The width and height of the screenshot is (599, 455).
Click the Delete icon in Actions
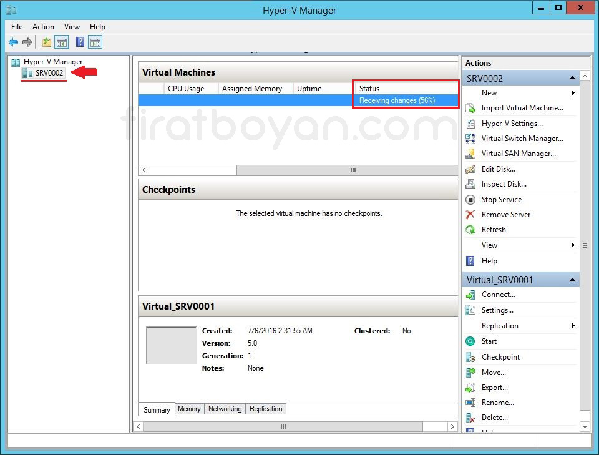pyautogui.click(x=470, y=418)
